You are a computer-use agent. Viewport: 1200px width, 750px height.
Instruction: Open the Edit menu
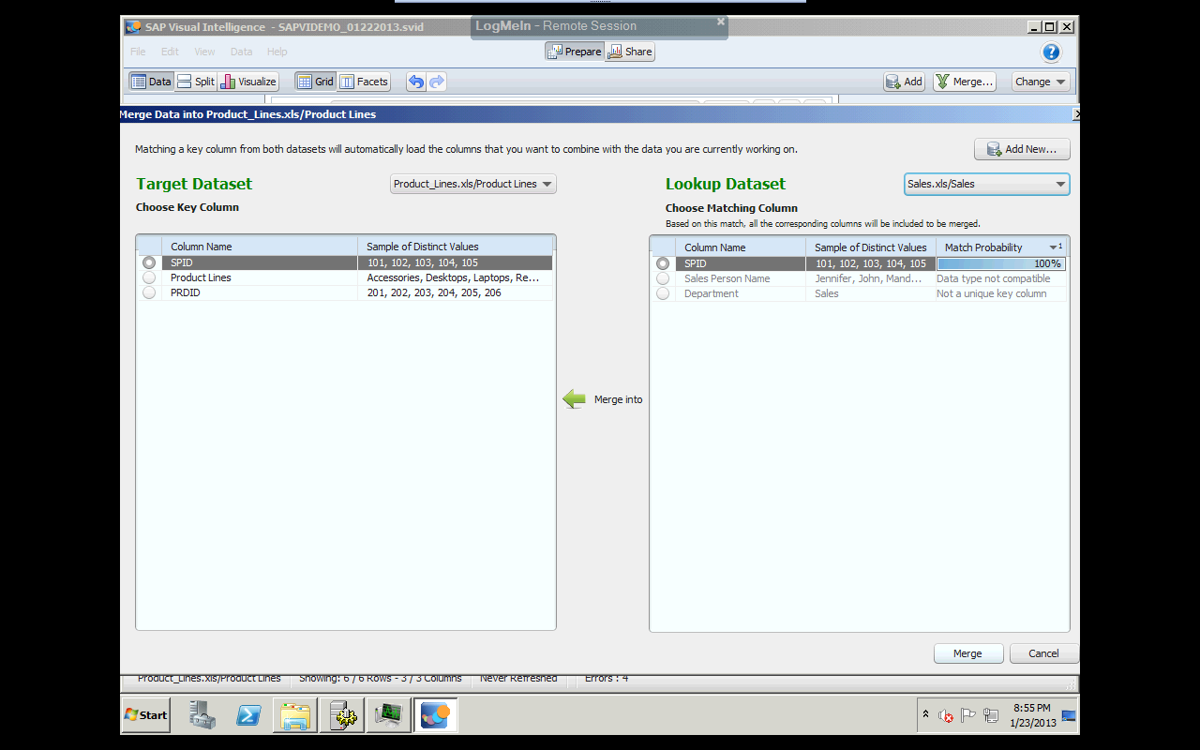click(x=170, y=52)
